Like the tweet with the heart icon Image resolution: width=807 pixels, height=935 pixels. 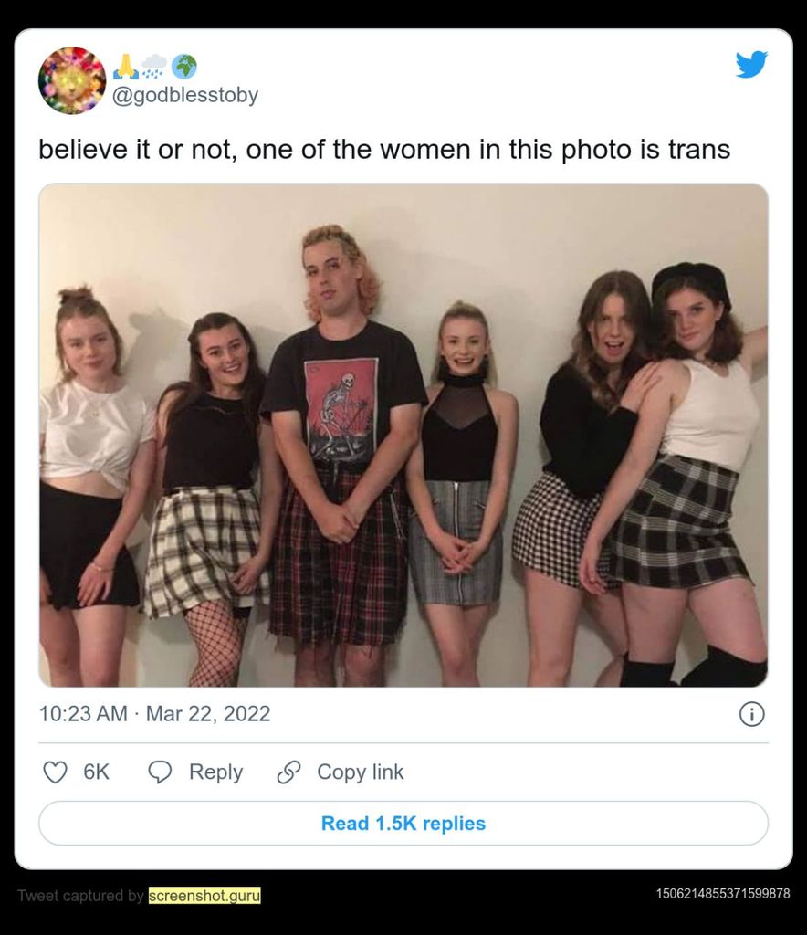click(x=56, y=772)
